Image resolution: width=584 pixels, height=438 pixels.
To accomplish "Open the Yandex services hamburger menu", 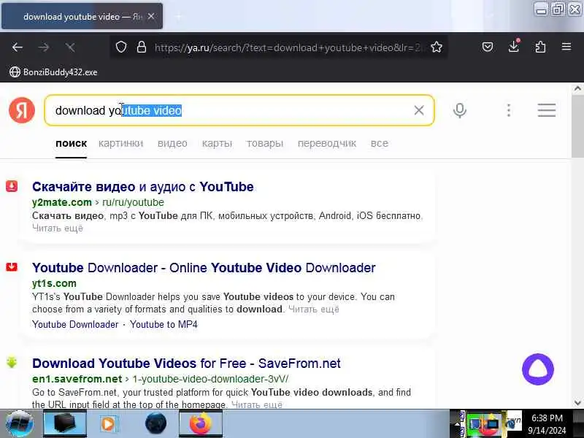I will pos(546,110).
